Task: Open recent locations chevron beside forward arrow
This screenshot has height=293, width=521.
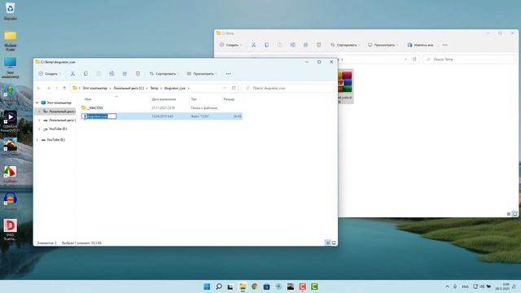Action: click(x=56, y=88)
